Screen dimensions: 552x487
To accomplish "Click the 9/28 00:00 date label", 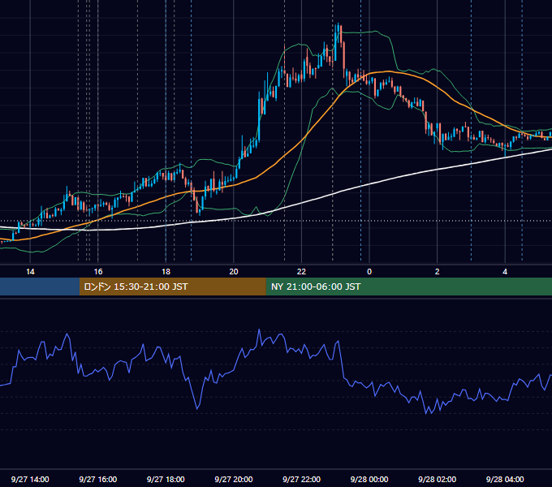I will 369,480.
